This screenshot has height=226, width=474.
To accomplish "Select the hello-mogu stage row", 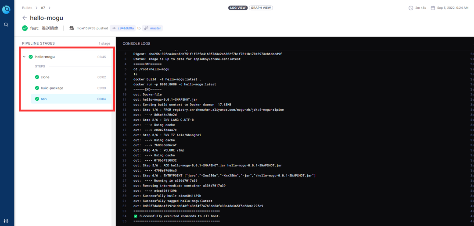I will tap(66, 57).
